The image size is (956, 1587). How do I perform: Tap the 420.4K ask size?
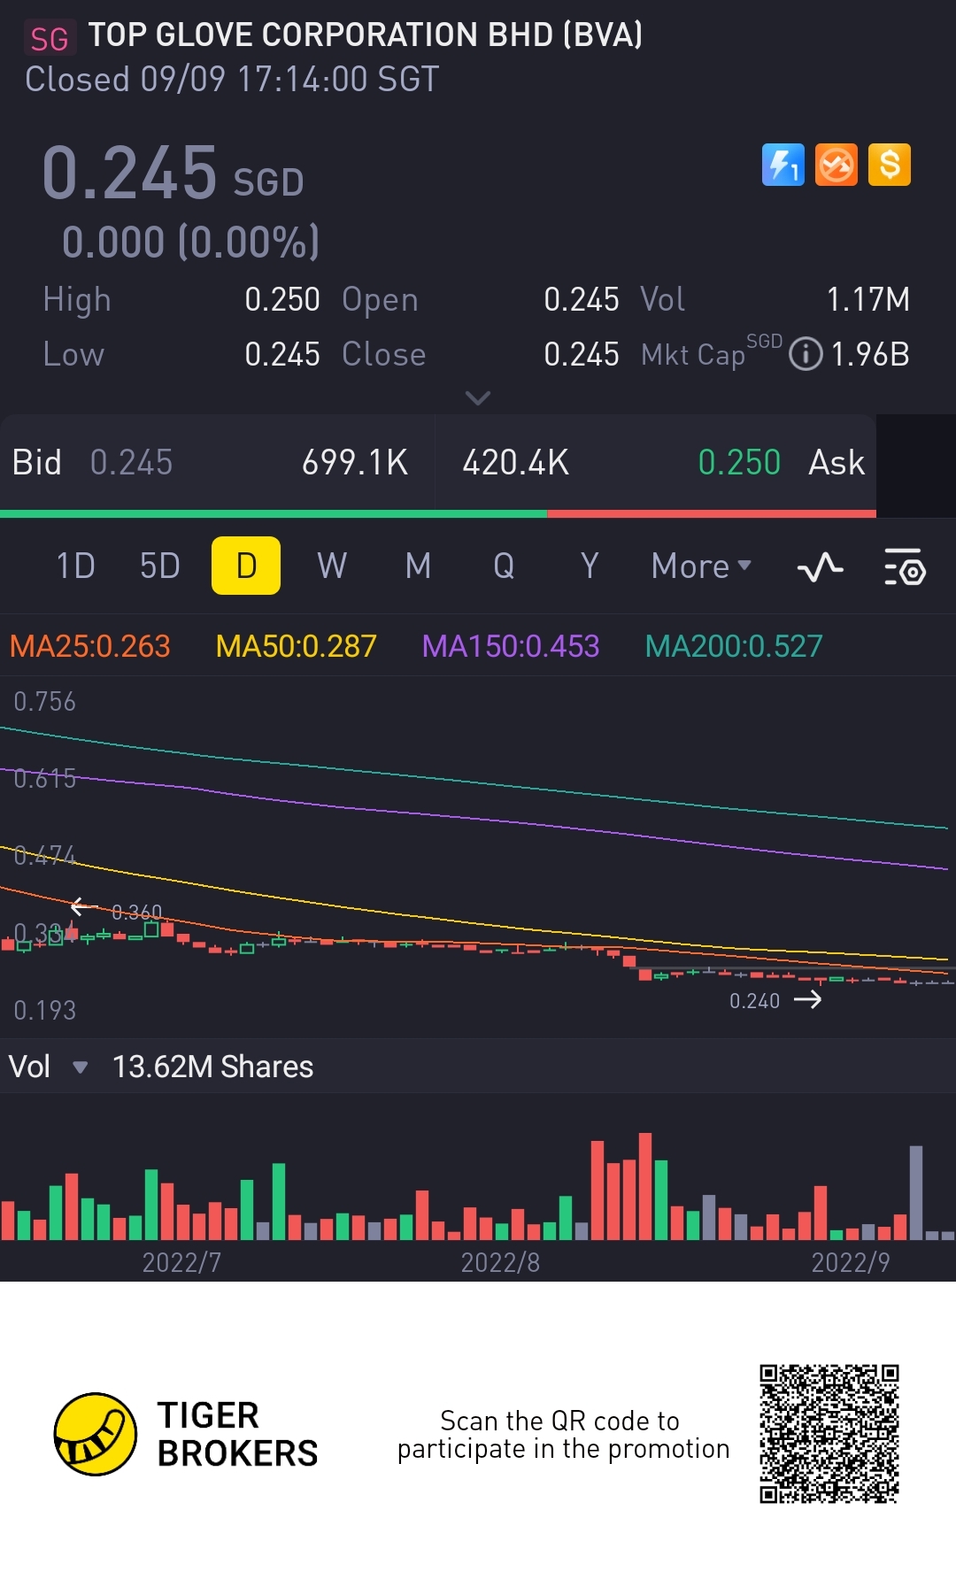pos(515,462)
